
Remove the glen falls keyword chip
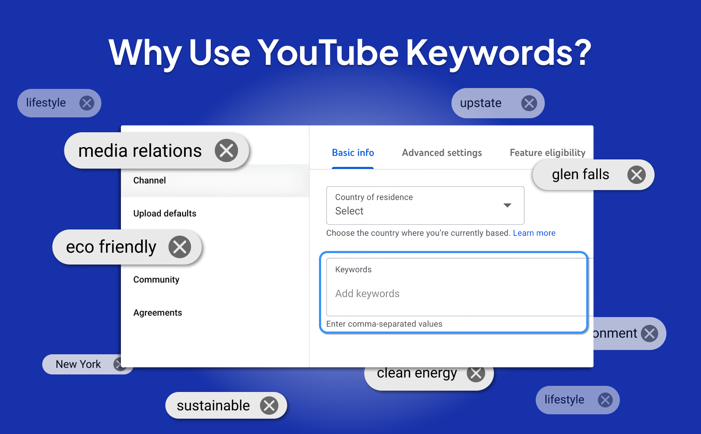[x=637, y=175]
